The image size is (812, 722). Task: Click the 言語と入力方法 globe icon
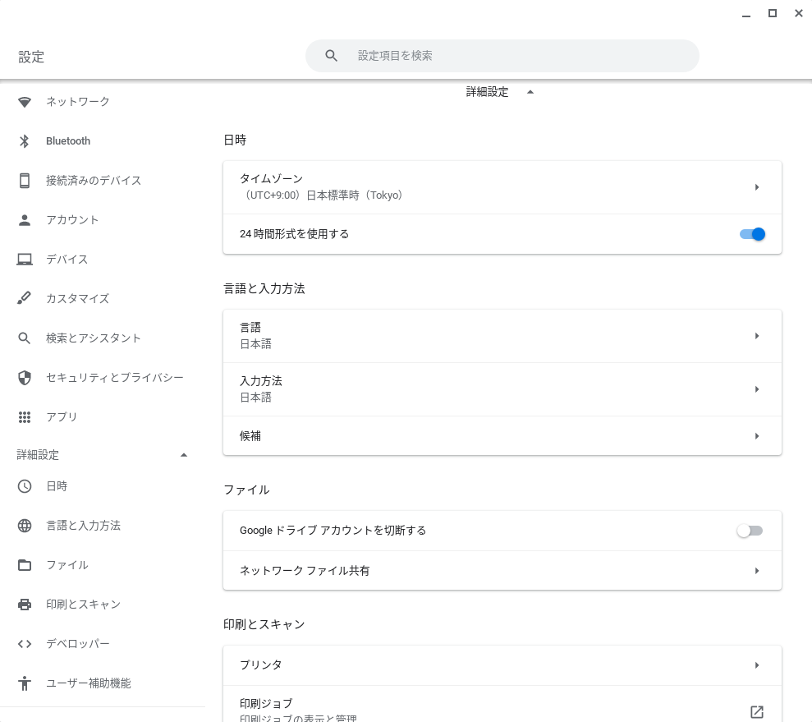pos(25,526)
